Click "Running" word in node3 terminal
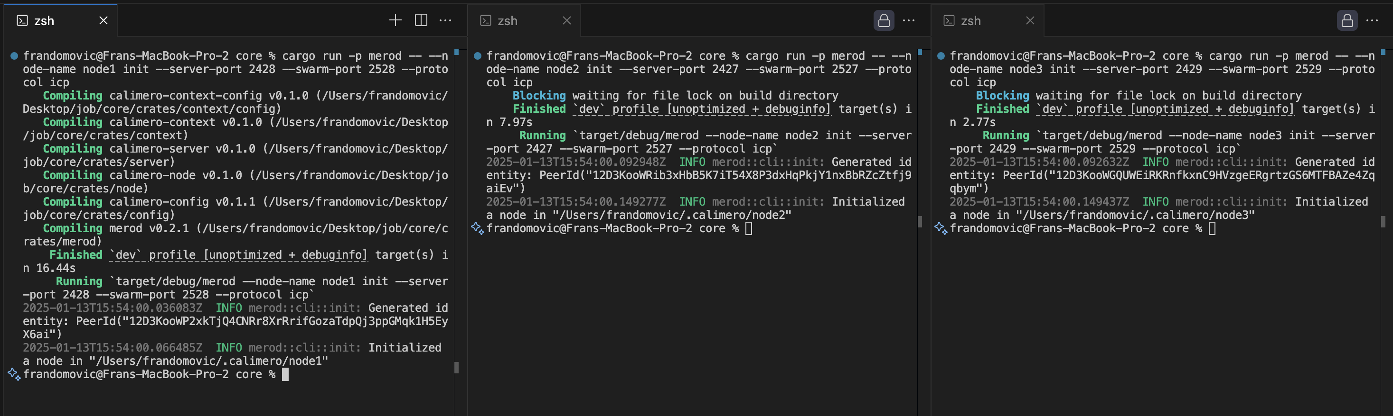 point(1006,136)
